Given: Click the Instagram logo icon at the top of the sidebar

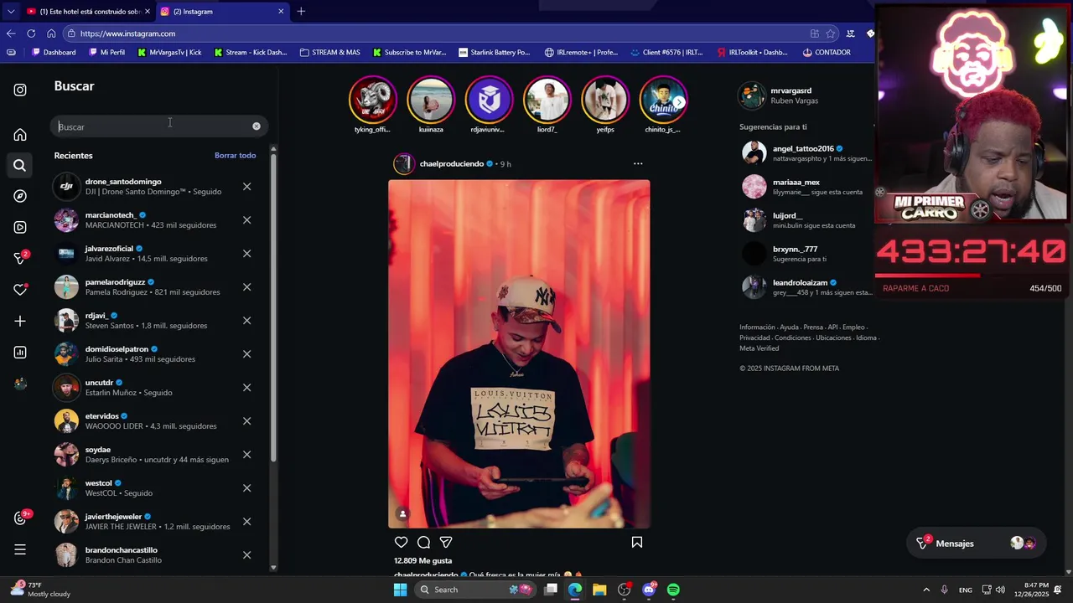Looking at the screenshot, I should [x=20, y=90].
